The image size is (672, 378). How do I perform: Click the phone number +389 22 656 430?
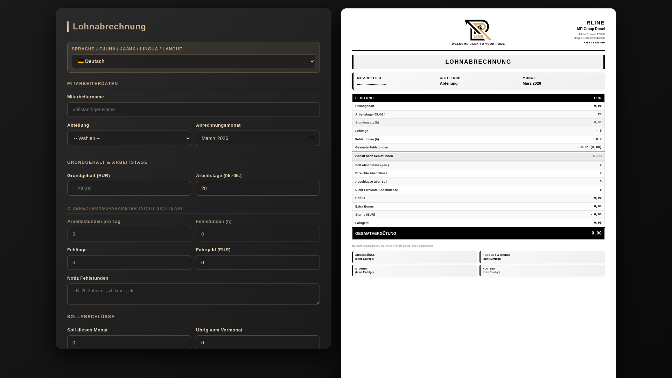[594, 43]
